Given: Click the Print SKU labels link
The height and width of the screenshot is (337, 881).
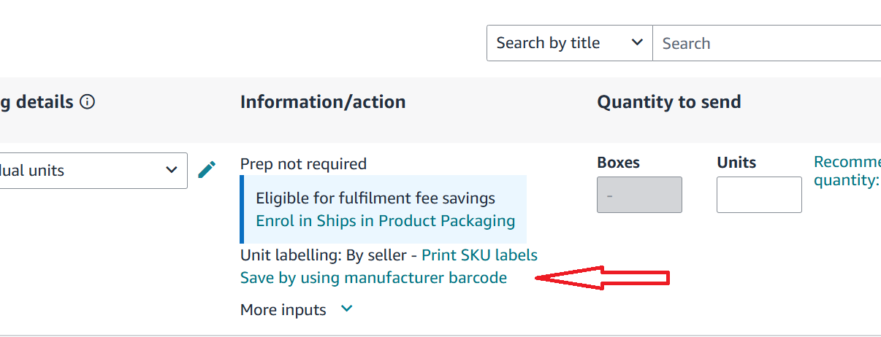Looking at the screenshot, I should 480,255.
